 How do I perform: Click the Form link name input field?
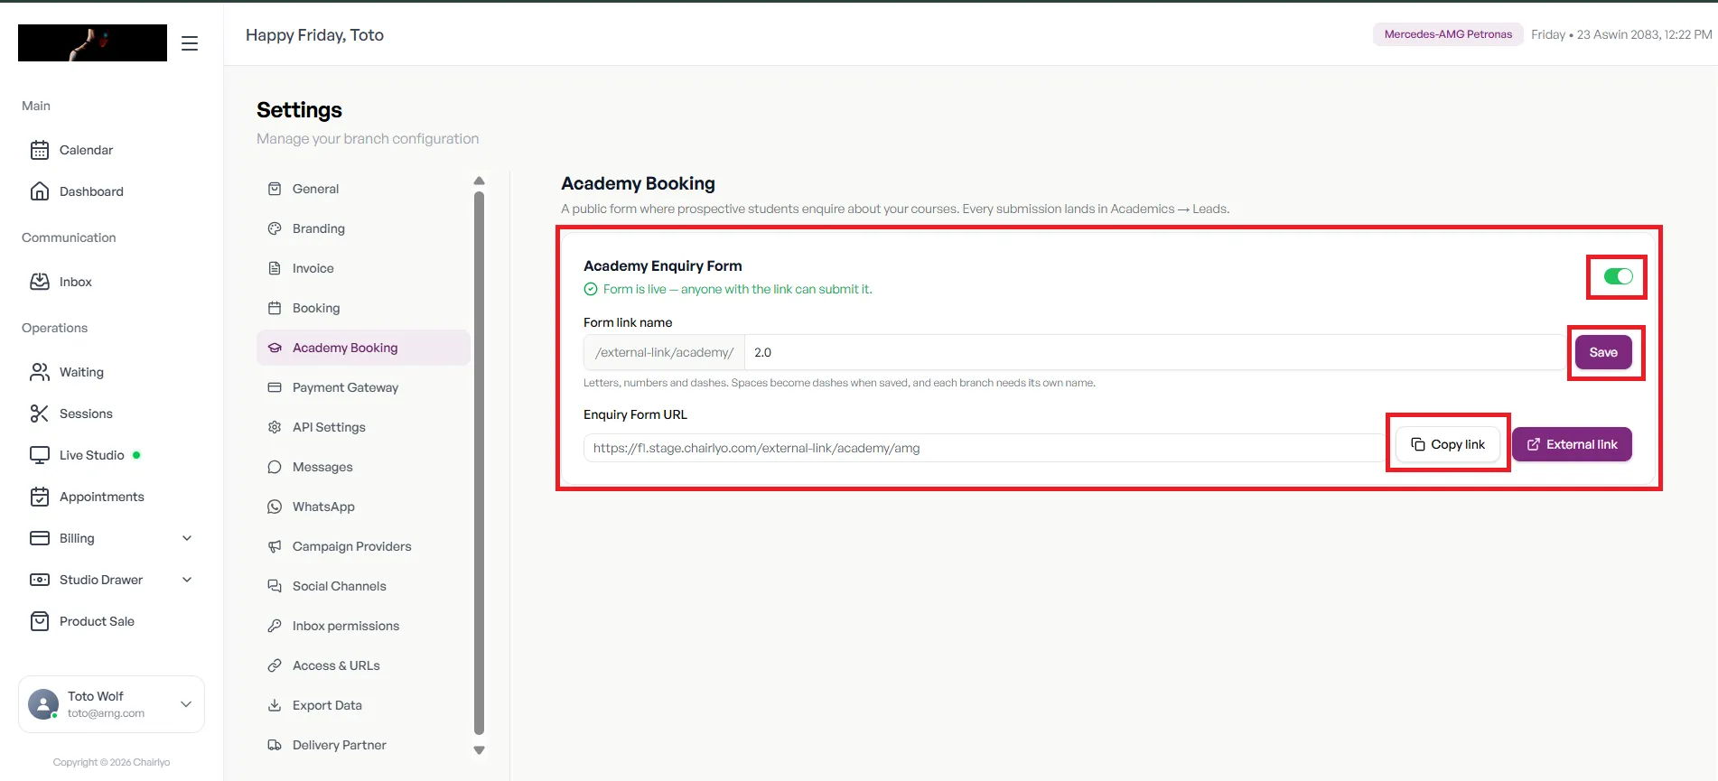point(1154,352)
